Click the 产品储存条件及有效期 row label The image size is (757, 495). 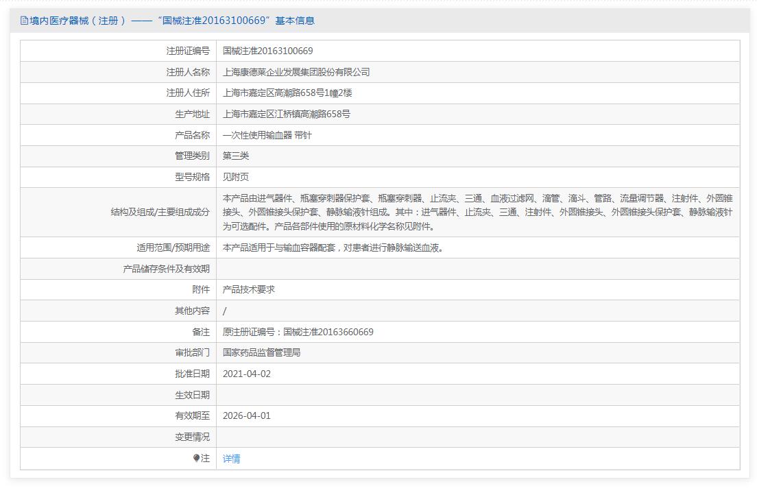166,269
